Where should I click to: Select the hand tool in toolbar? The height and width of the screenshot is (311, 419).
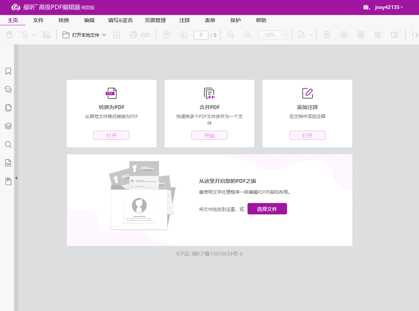pyautogui.click(x=9, y=35)
